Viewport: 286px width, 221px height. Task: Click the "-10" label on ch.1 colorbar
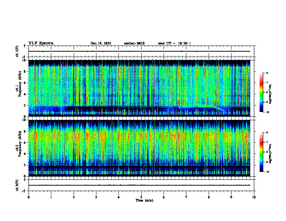click(x=267, y=112)
